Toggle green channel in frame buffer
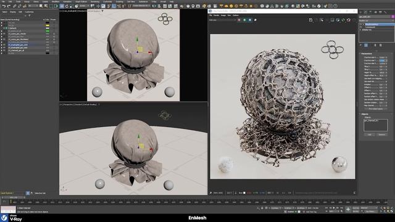Image resolution: width=395 pixels, height=222 pixels. point(244,20)
